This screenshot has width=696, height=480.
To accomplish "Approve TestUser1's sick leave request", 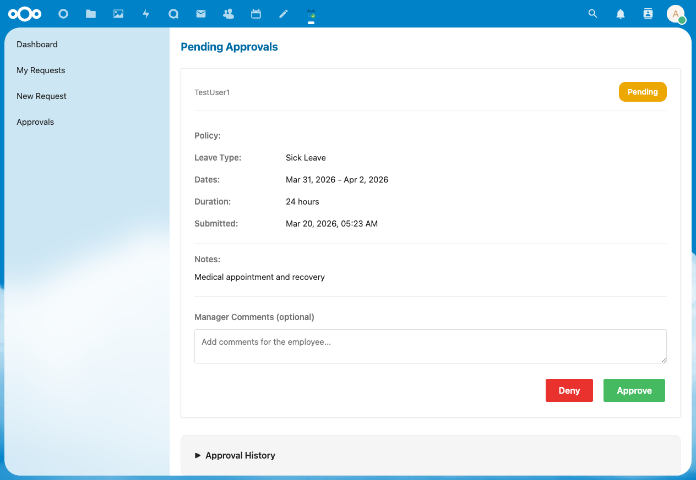I will coord(634,390).
